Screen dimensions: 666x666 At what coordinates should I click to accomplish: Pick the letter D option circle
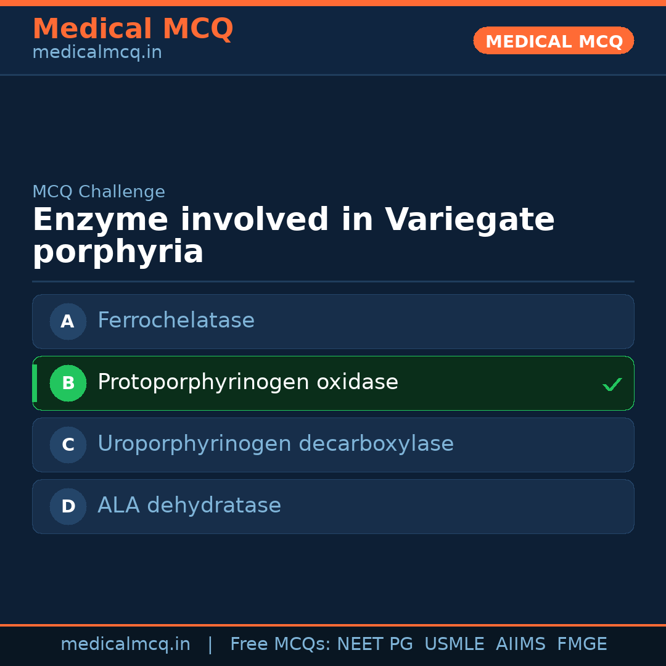(68, 506)
